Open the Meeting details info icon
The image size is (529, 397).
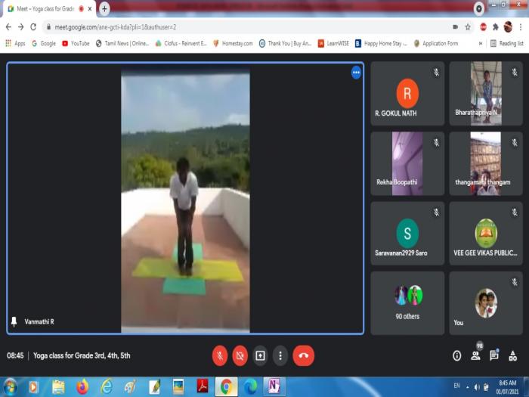pyautogui.click(x=456, y=356)
